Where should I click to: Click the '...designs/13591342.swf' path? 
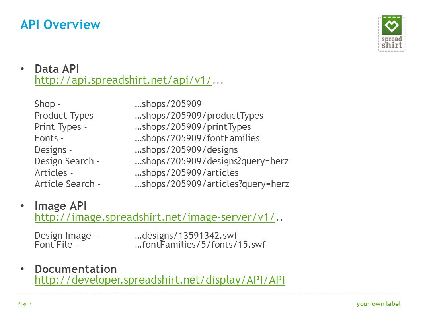click(x=186, y=236)
